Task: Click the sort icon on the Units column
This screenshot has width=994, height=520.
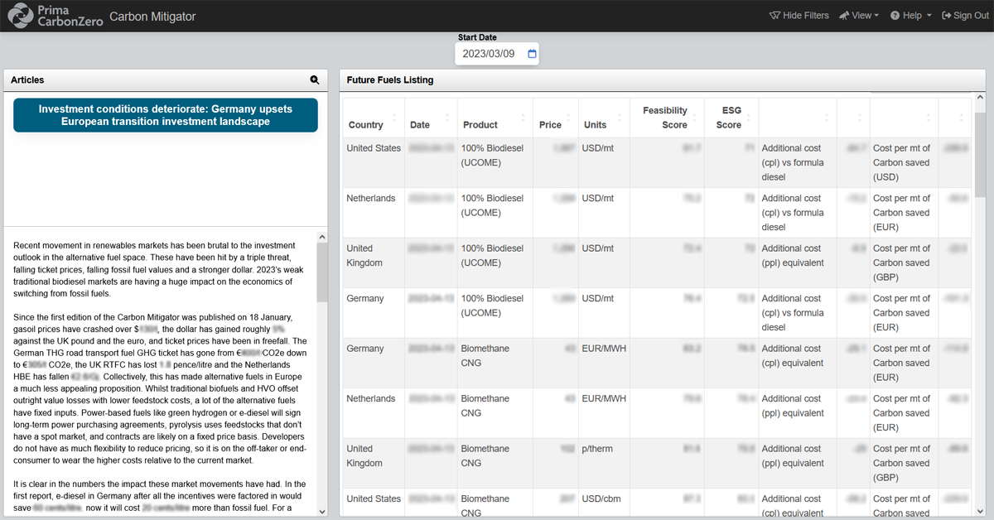Action: 619,118
